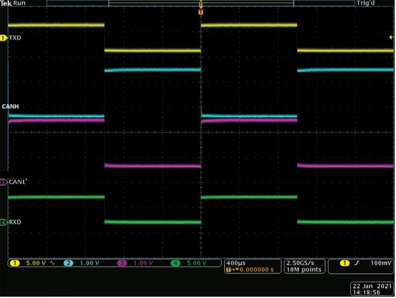
Task: Click the Trig'd status indicator
Action: click(x=366, y=3)
